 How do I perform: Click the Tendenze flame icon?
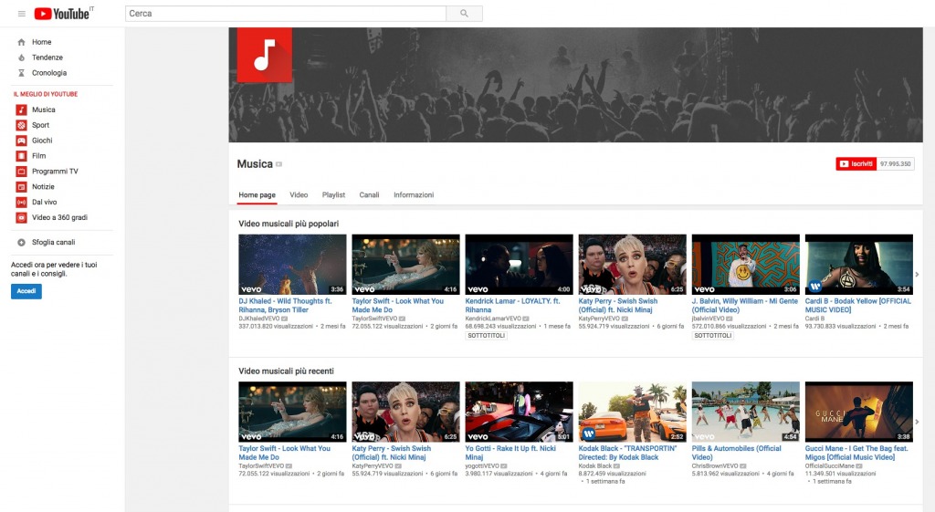pyautogui.click(x=22, y=57)
